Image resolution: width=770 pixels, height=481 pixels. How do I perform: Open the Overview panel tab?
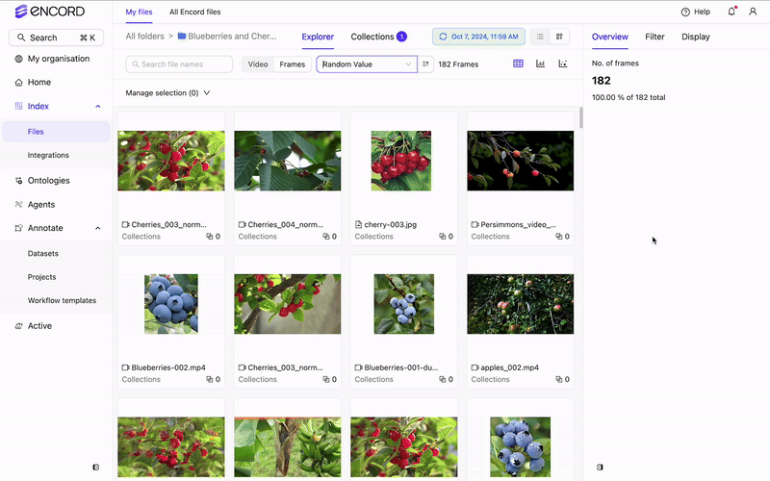coord(610,37)
